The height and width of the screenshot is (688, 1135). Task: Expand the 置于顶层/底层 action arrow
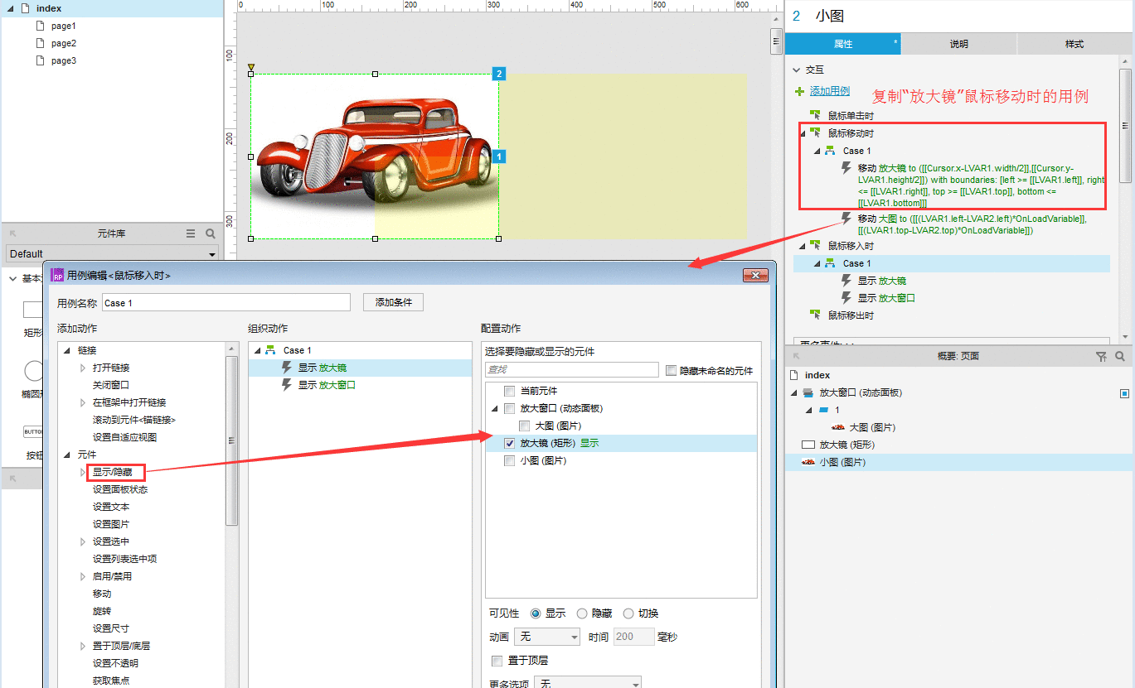(x=83, y=646)
